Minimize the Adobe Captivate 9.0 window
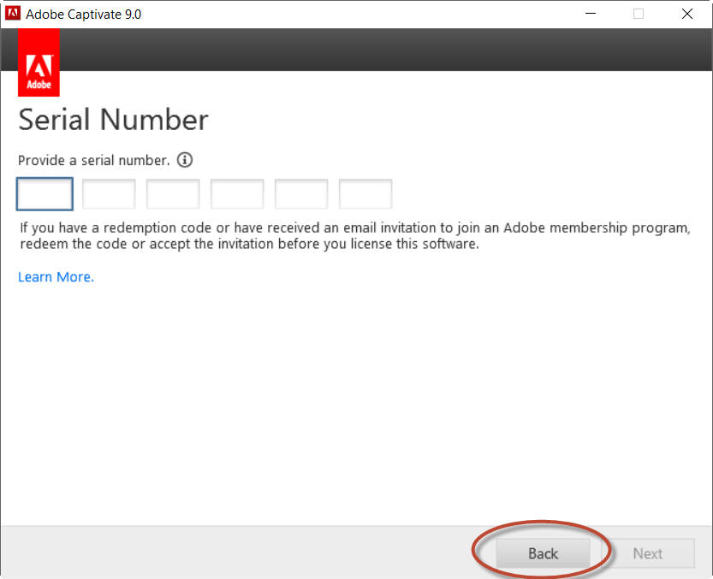Screen dimensions: 713x579 click(x=590, y=15)
